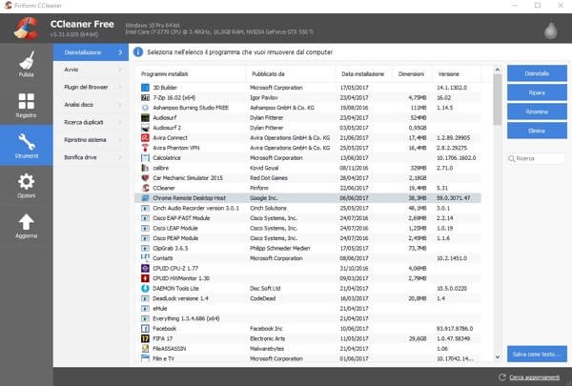Select the Audiosurf row by Dylan Fitterer
The height and width of the screenshot is (386, 572).
tap(308, 118)
